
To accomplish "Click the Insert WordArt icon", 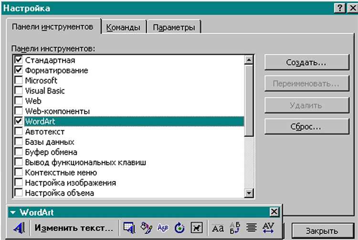I will tap(19, 228).
